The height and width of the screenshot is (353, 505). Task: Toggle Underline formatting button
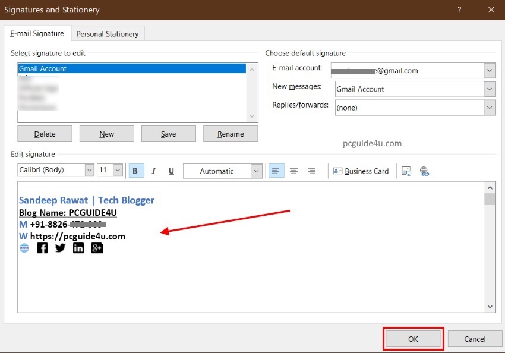click(x=171, y=171)
